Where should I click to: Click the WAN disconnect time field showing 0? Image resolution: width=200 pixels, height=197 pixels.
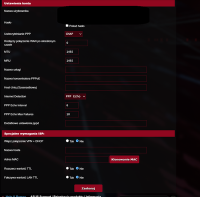[76, 43]
